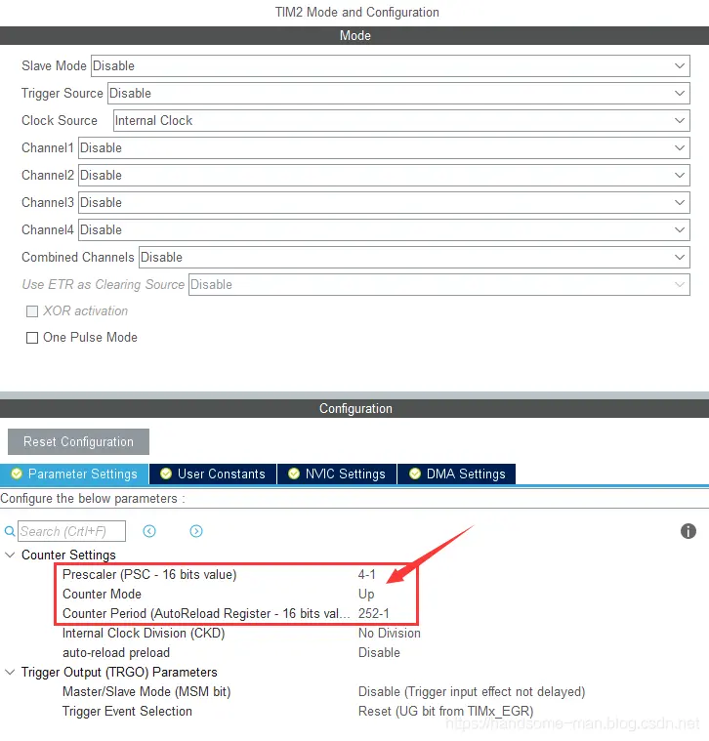The height and width of the screenshot is (741, 709).
Task: Collapse the Counter Settings group
Action: [x=10, y=555]
